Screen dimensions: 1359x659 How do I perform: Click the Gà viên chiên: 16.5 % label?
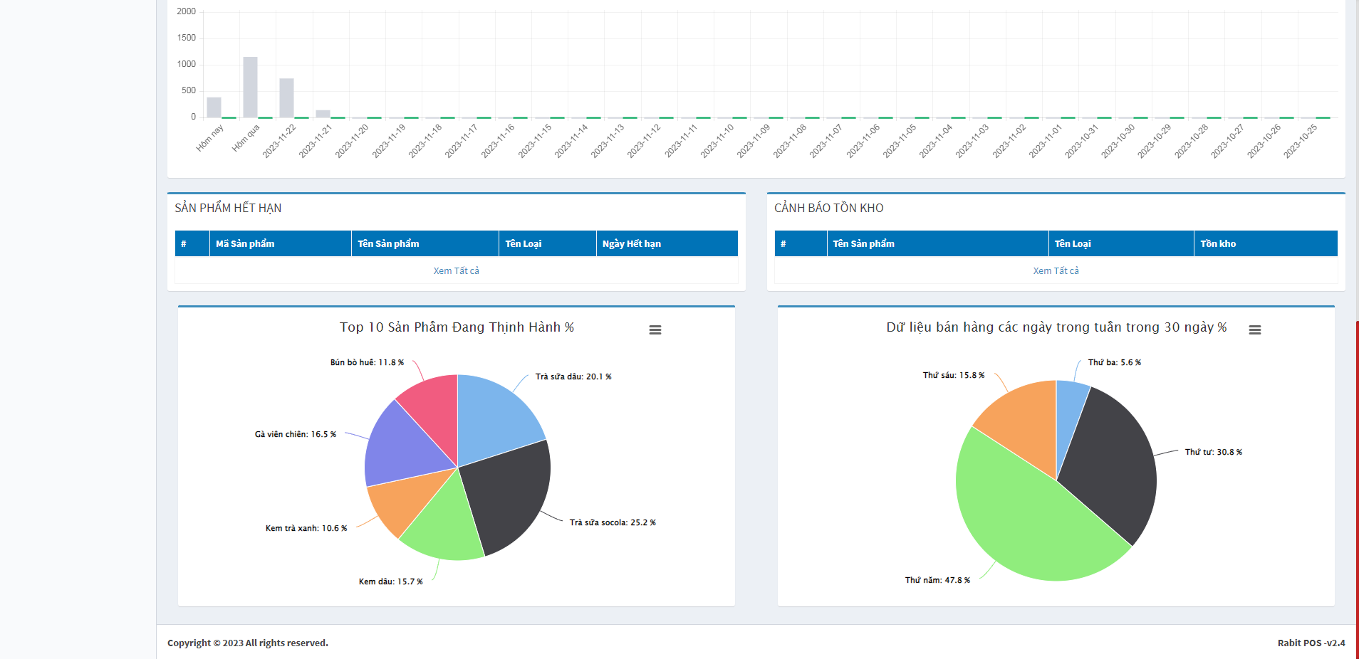click(296, 434)
